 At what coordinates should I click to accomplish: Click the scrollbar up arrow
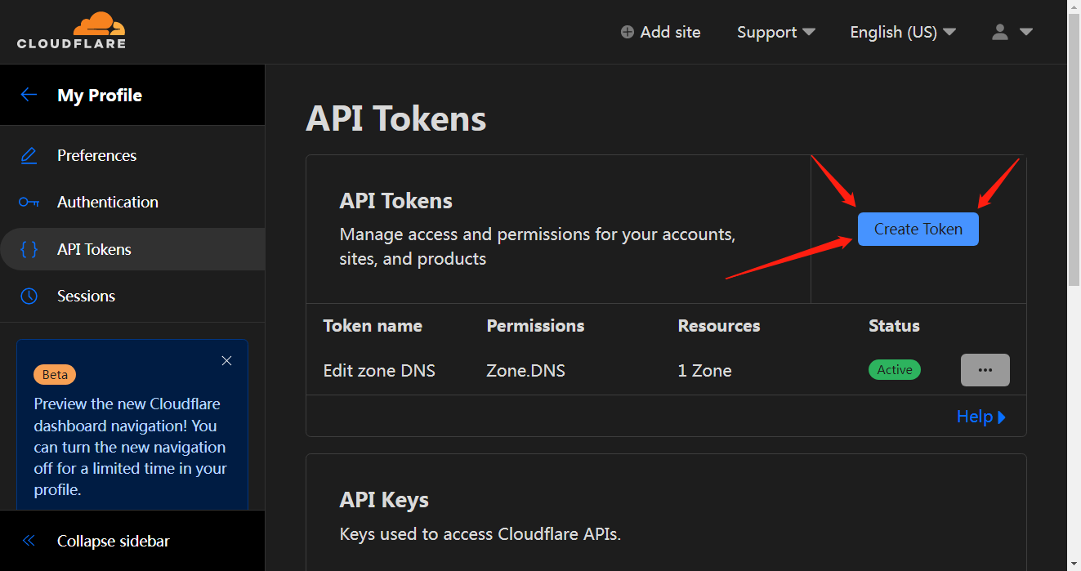click(1074, 7)
